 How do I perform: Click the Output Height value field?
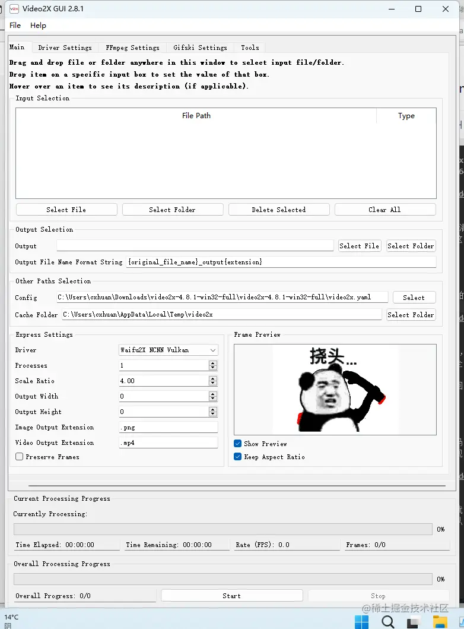164,412
